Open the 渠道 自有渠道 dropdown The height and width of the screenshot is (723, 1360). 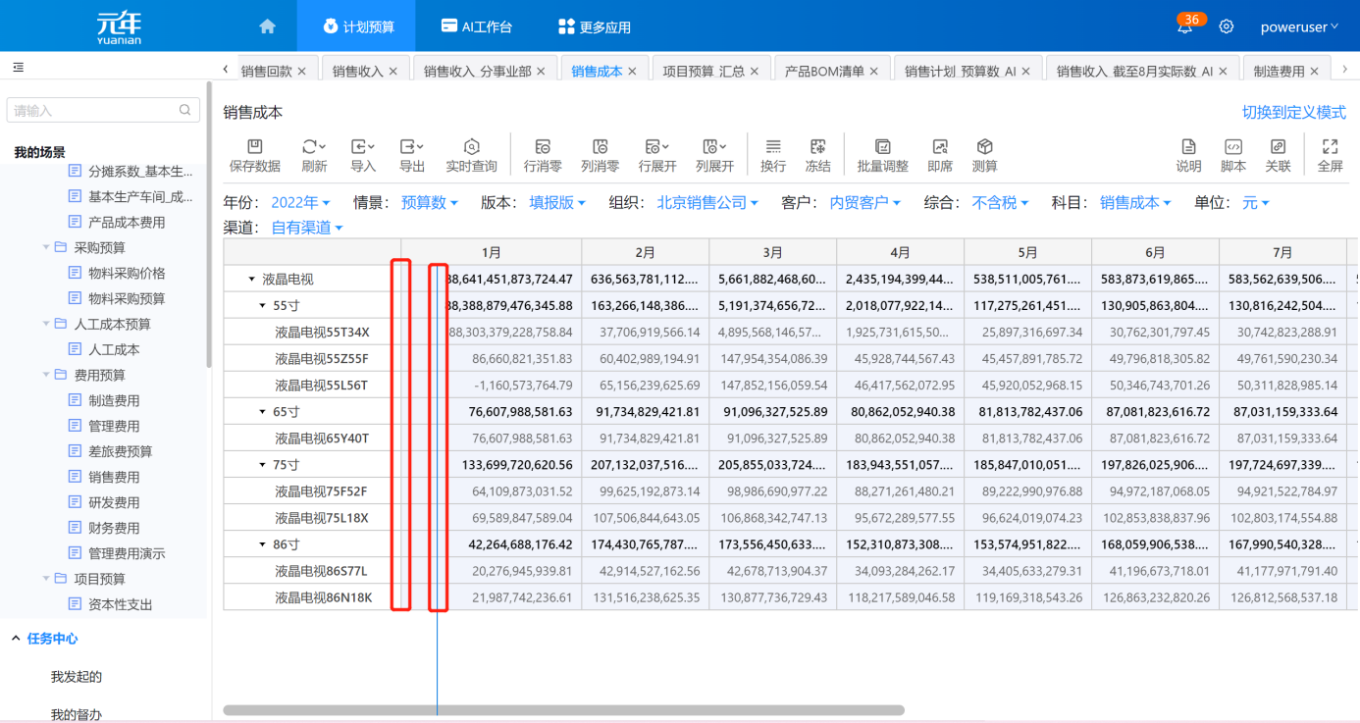[307, 228]
